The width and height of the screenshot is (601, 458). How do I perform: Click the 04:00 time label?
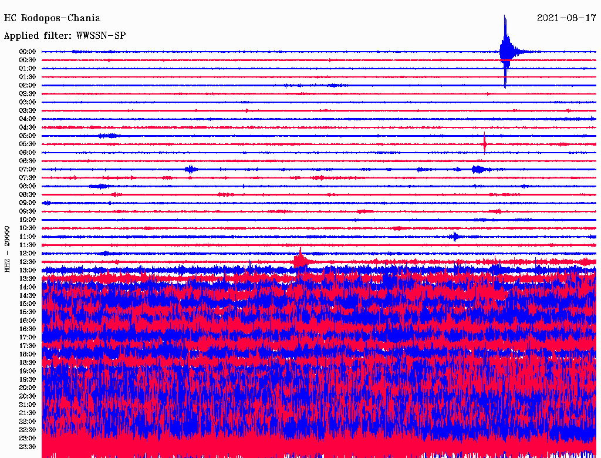[x=28, y=119]
